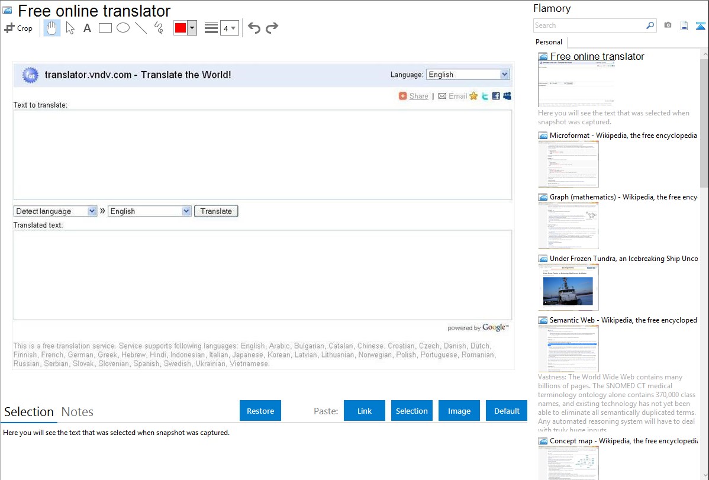The width and height of the screenshot is (709, 480).
Task: Click the favorites star icon
Action: [473, 96]
